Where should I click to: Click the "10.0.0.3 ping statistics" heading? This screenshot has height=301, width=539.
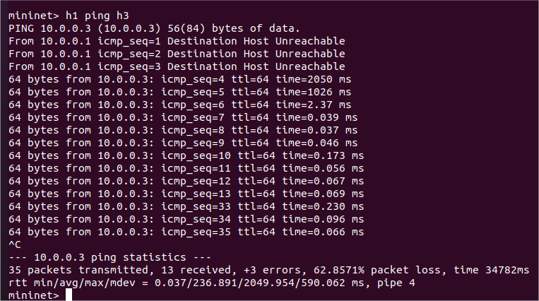point(109,257)
